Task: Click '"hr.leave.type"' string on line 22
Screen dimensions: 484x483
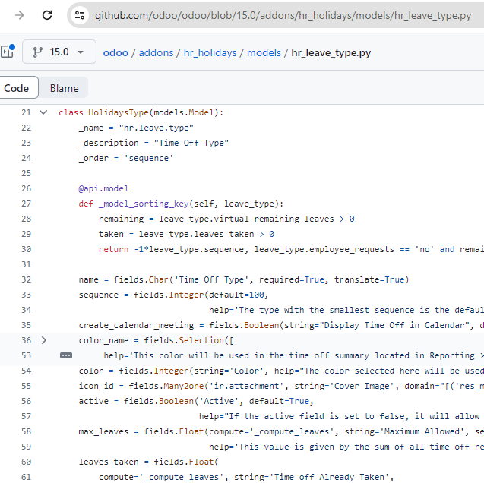Action: 157,128
